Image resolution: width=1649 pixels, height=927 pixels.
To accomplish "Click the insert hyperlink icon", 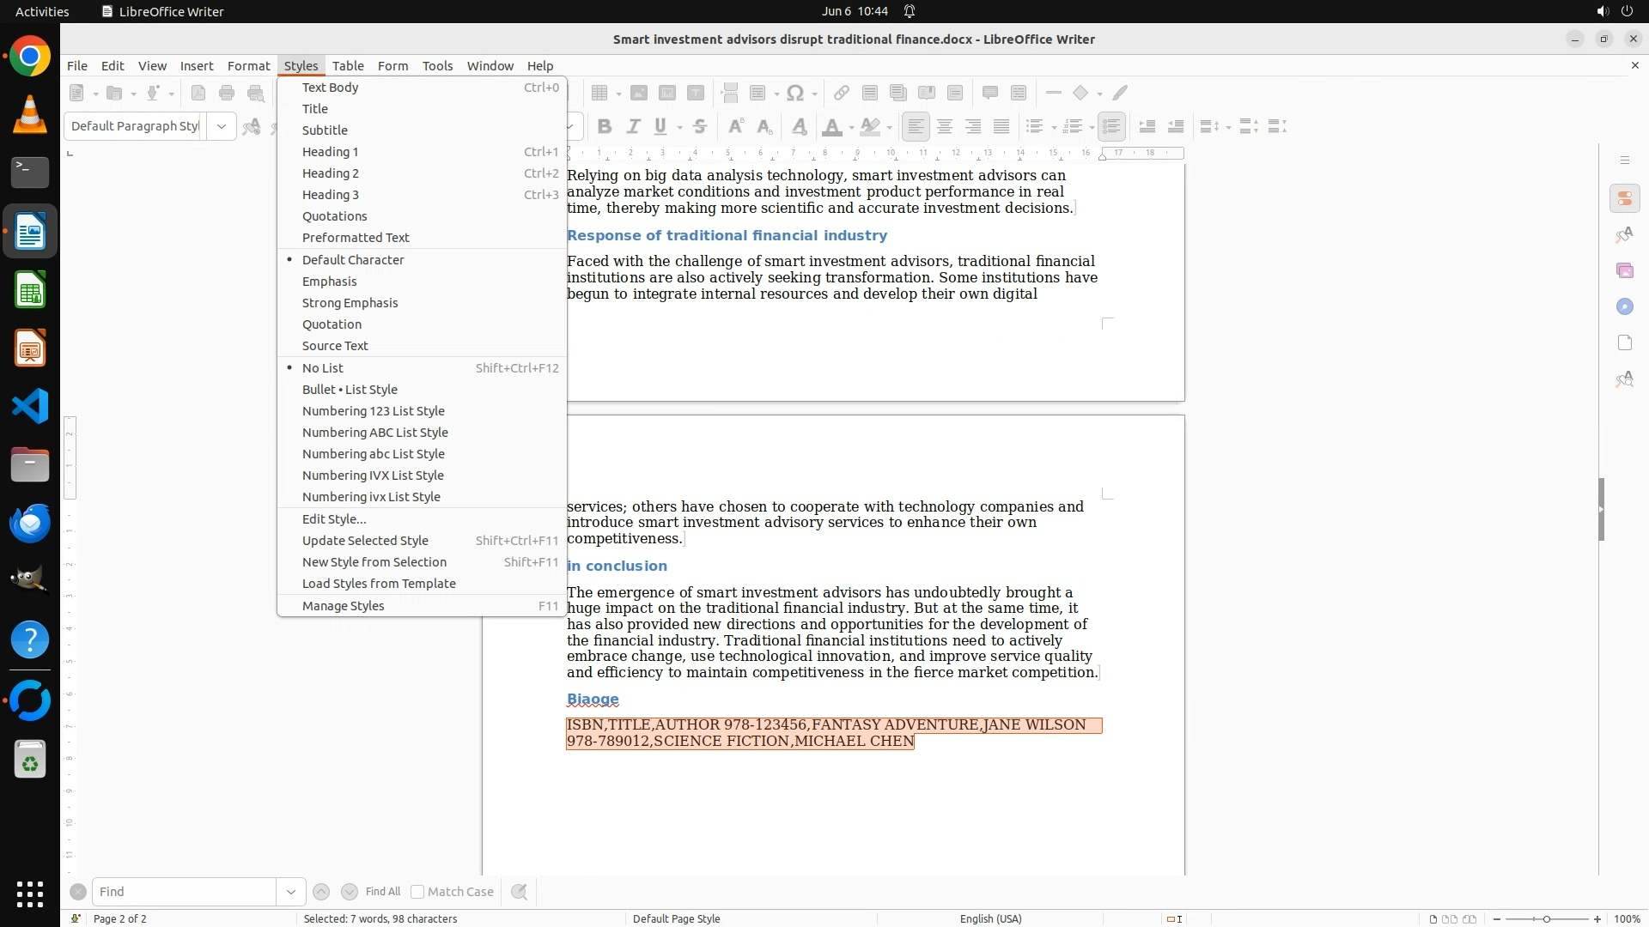I will pyautogui.click(x=841, y=93).
